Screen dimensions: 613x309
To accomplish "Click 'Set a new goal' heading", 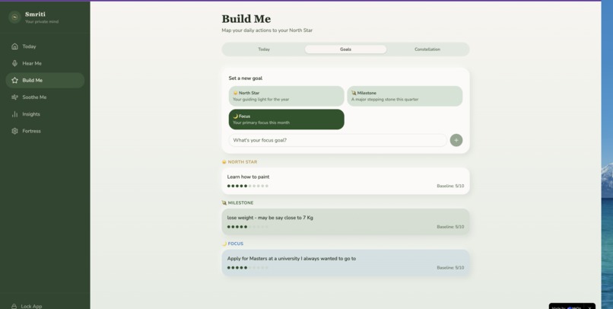I will tap(246, 78).
